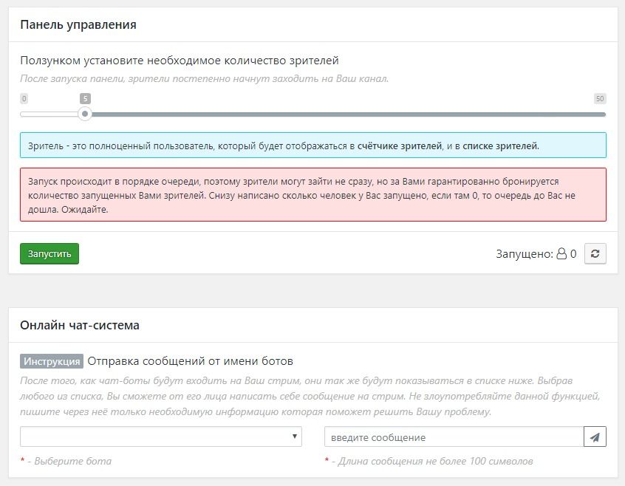Click the Панель управления heading

point(78,24)
